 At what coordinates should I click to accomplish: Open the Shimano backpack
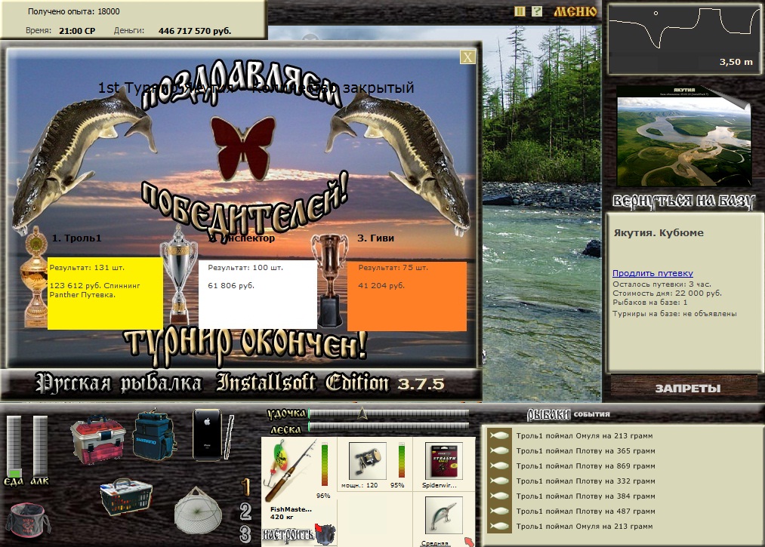(154, 435)
